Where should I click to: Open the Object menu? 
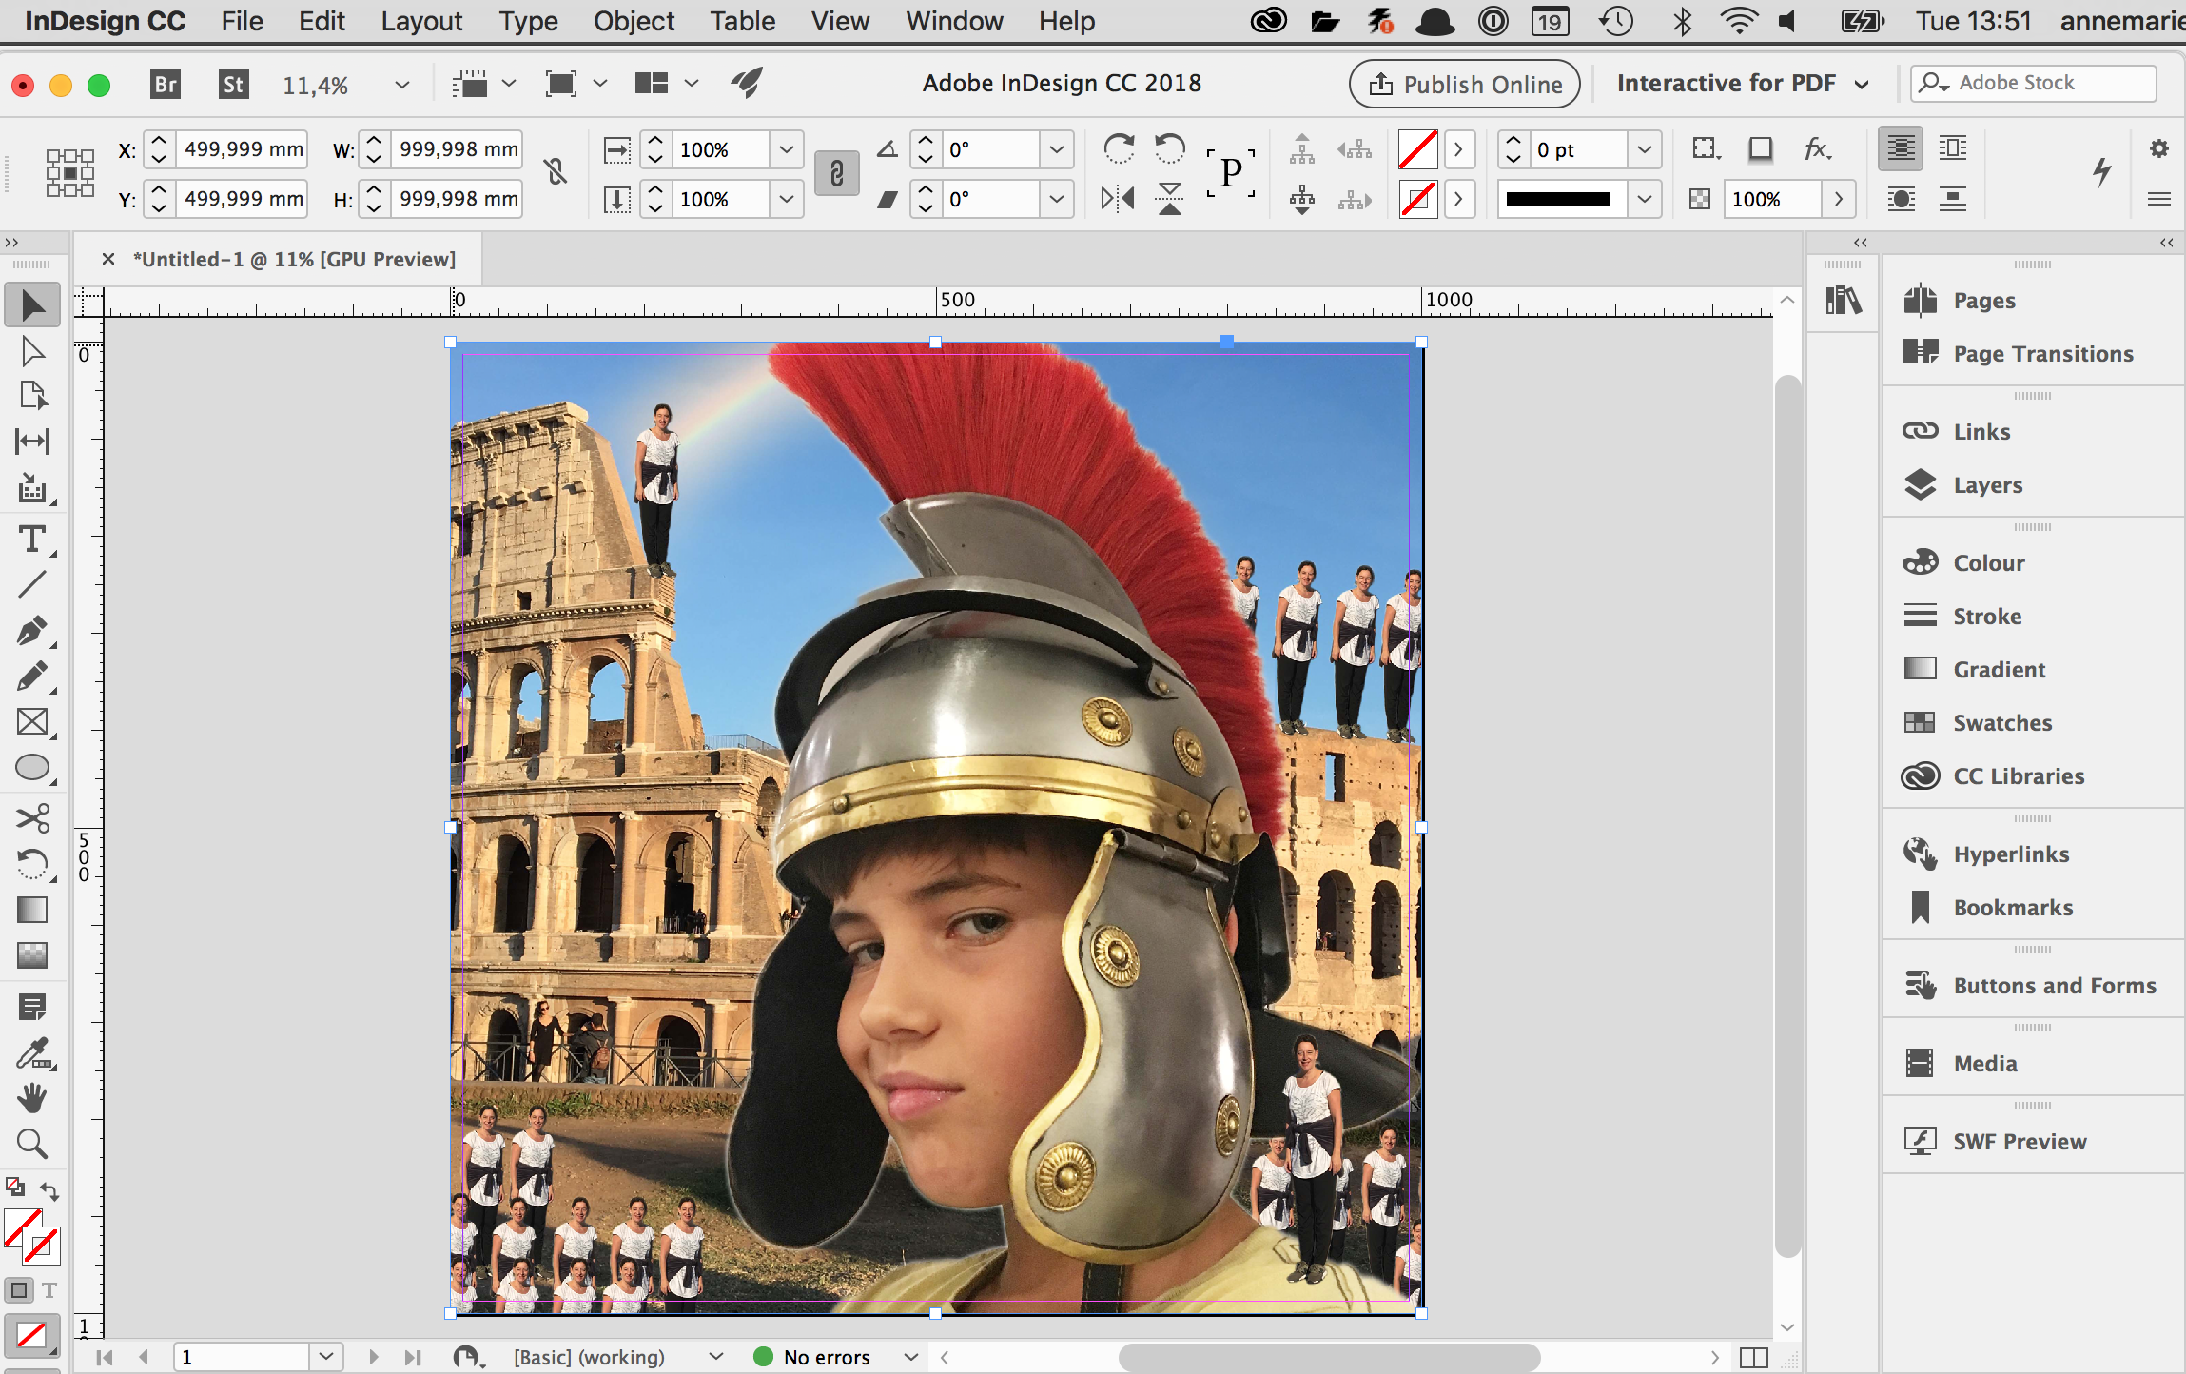tap(634, 21)
